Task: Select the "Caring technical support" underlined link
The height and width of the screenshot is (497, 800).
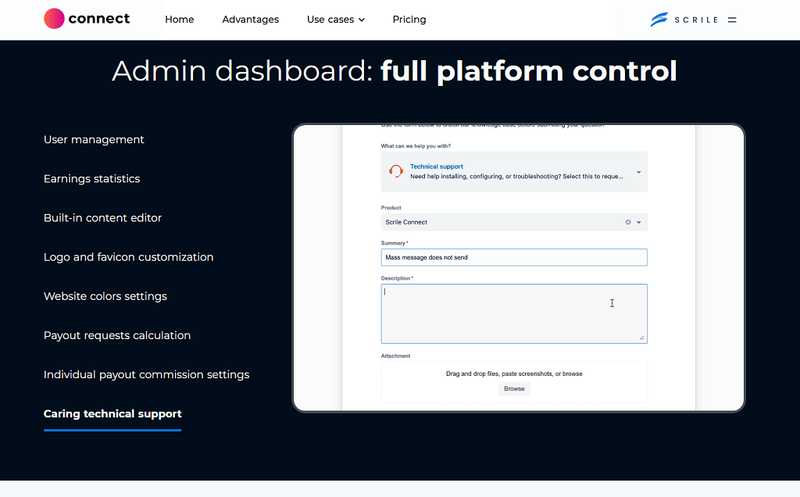Action: click(x=112, y=413)
